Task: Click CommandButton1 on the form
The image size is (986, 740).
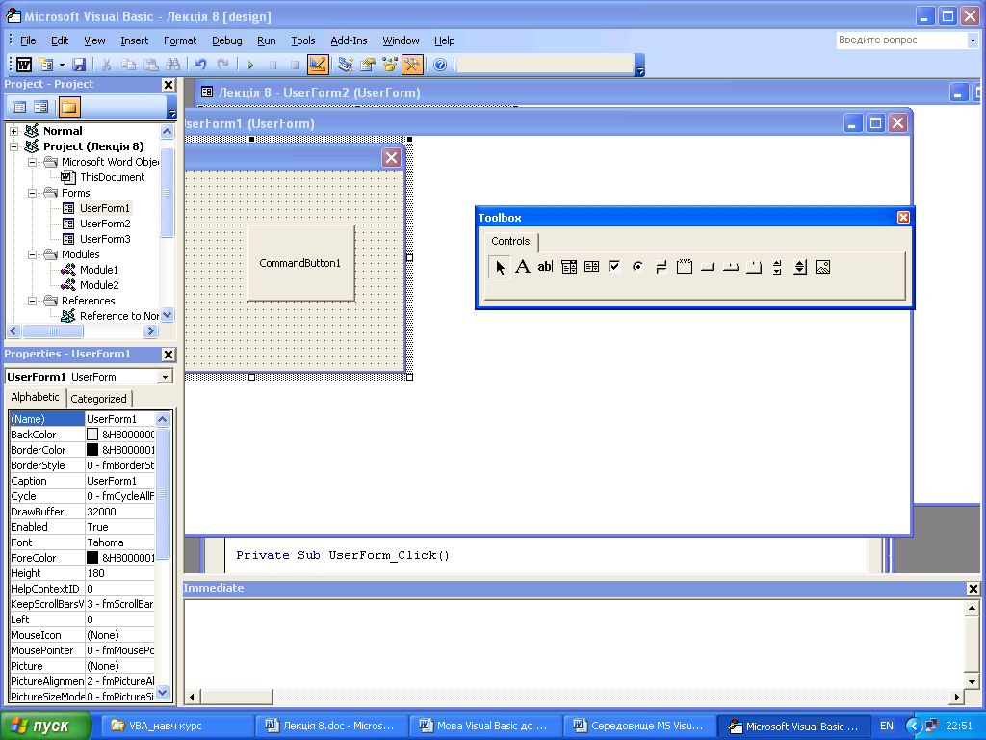Action: (x=300, y=263)
